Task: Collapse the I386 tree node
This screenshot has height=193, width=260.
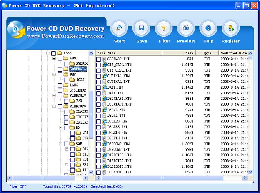Action: click(x=48, y=53)
